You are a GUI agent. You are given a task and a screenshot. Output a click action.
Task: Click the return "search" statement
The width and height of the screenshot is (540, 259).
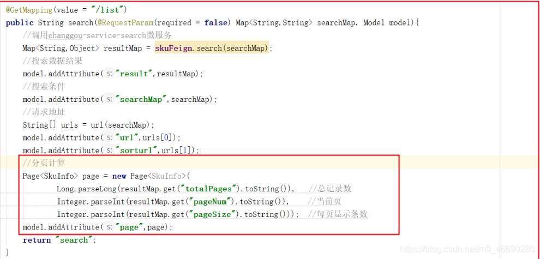tap(58, 240)
